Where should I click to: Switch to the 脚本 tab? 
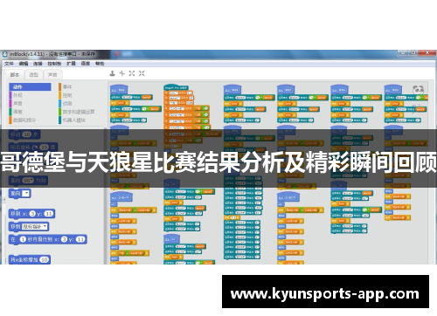[x=15, y=75]
